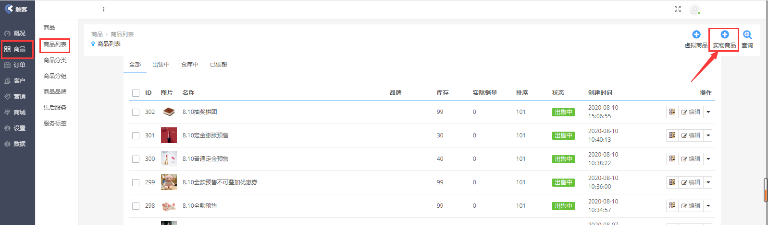
Task: Click the three-dot menu icon in the top bar
Action: pos(103,9)
